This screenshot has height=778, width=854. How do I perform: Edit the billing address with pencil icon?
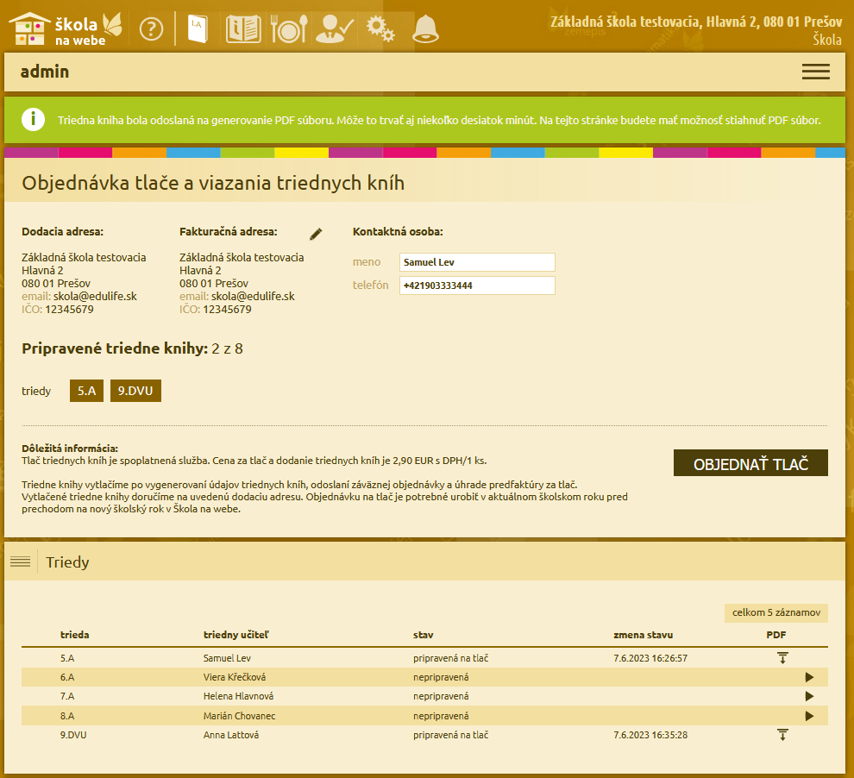pyautogui.click(x=316, y=234)
